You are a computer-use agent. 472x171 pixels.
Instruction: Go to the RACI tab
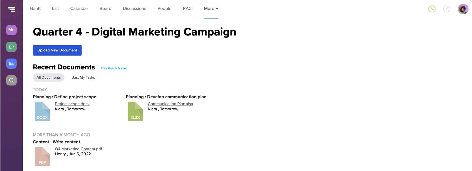pyautogui.click(x=187, y=8)
